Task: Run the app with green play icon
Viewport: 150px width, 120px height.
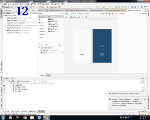Action: tap(110, 7)
